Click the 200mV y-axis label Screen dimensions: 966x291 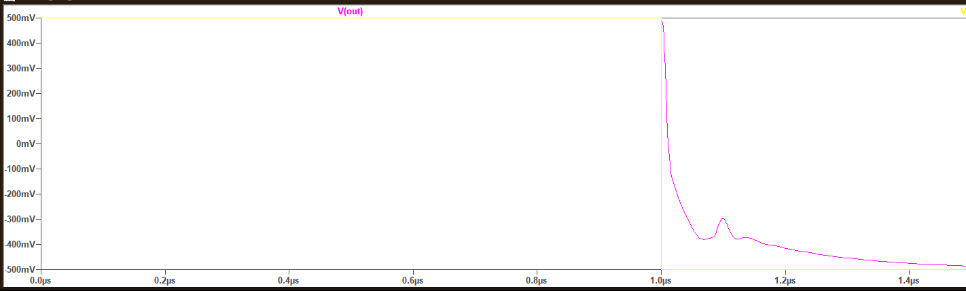tap(20, 94)
